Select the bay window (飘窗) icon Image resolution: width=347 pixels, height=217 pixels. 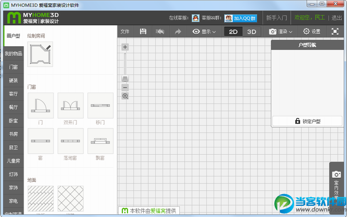point(100,141)
